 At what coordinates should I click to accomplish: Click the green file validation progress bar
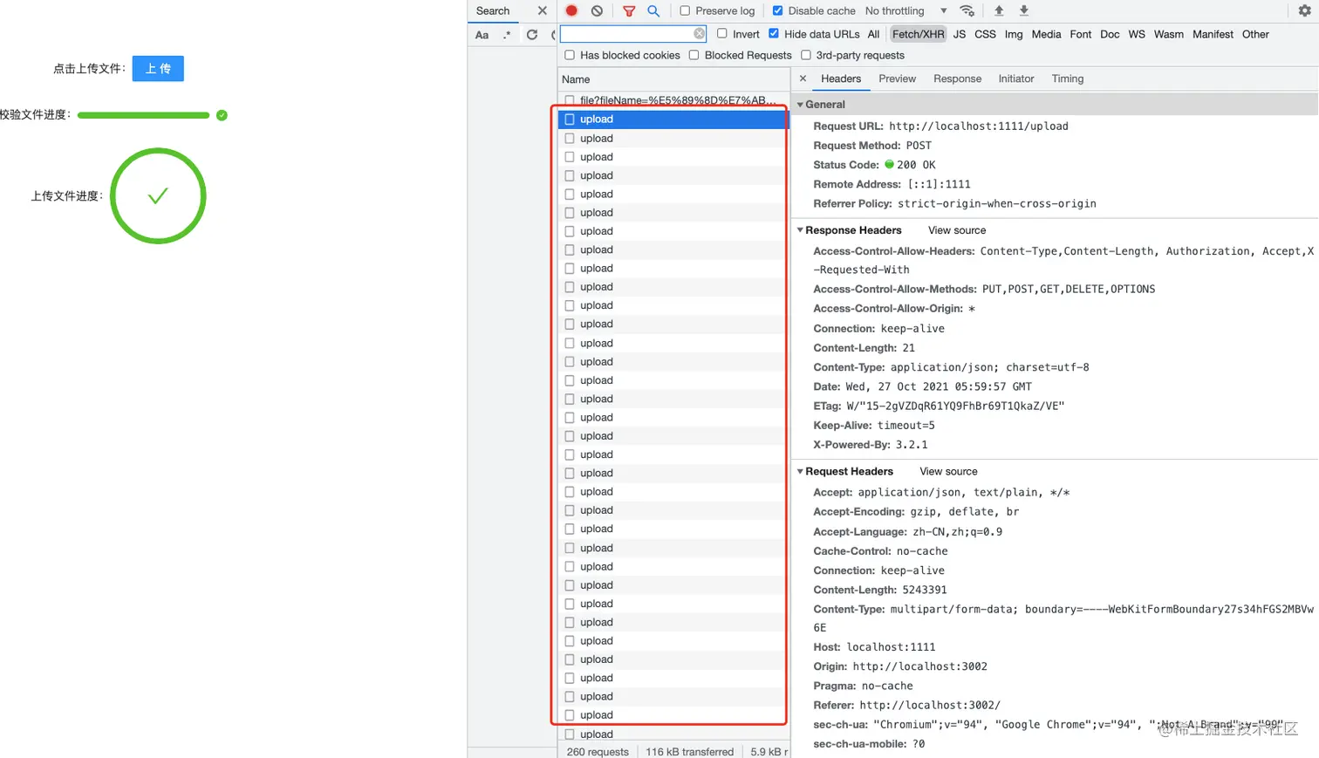(143, 115)
